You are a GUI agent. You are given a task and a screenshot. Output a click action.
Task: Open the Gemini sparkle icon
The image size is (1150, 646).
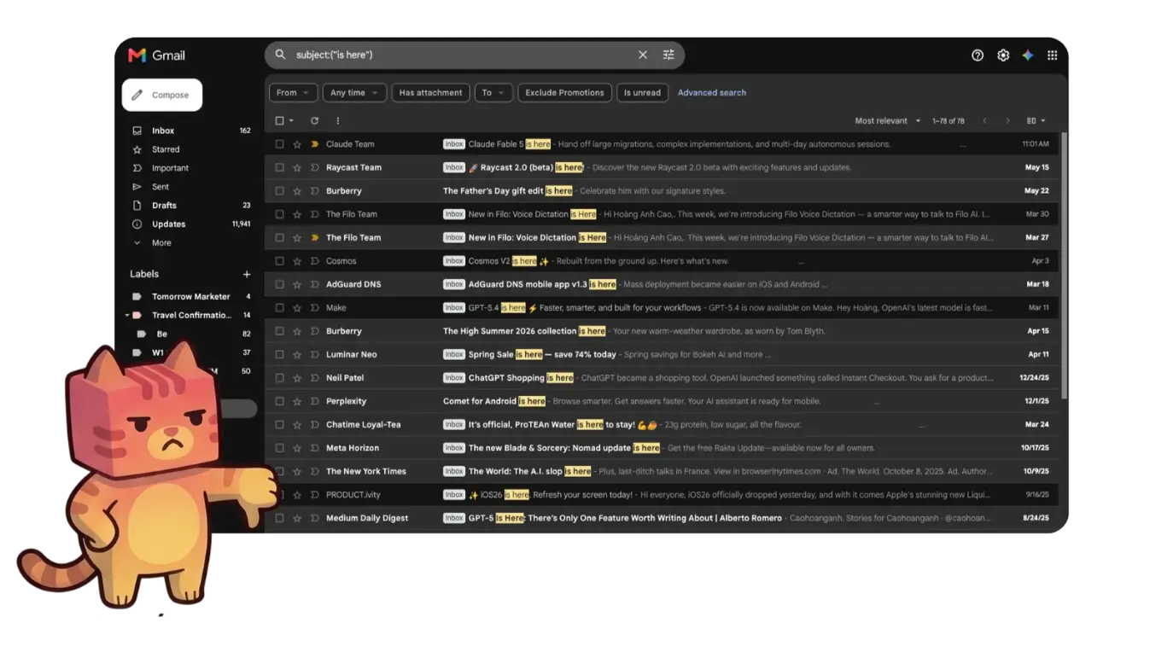(1028, 55)
